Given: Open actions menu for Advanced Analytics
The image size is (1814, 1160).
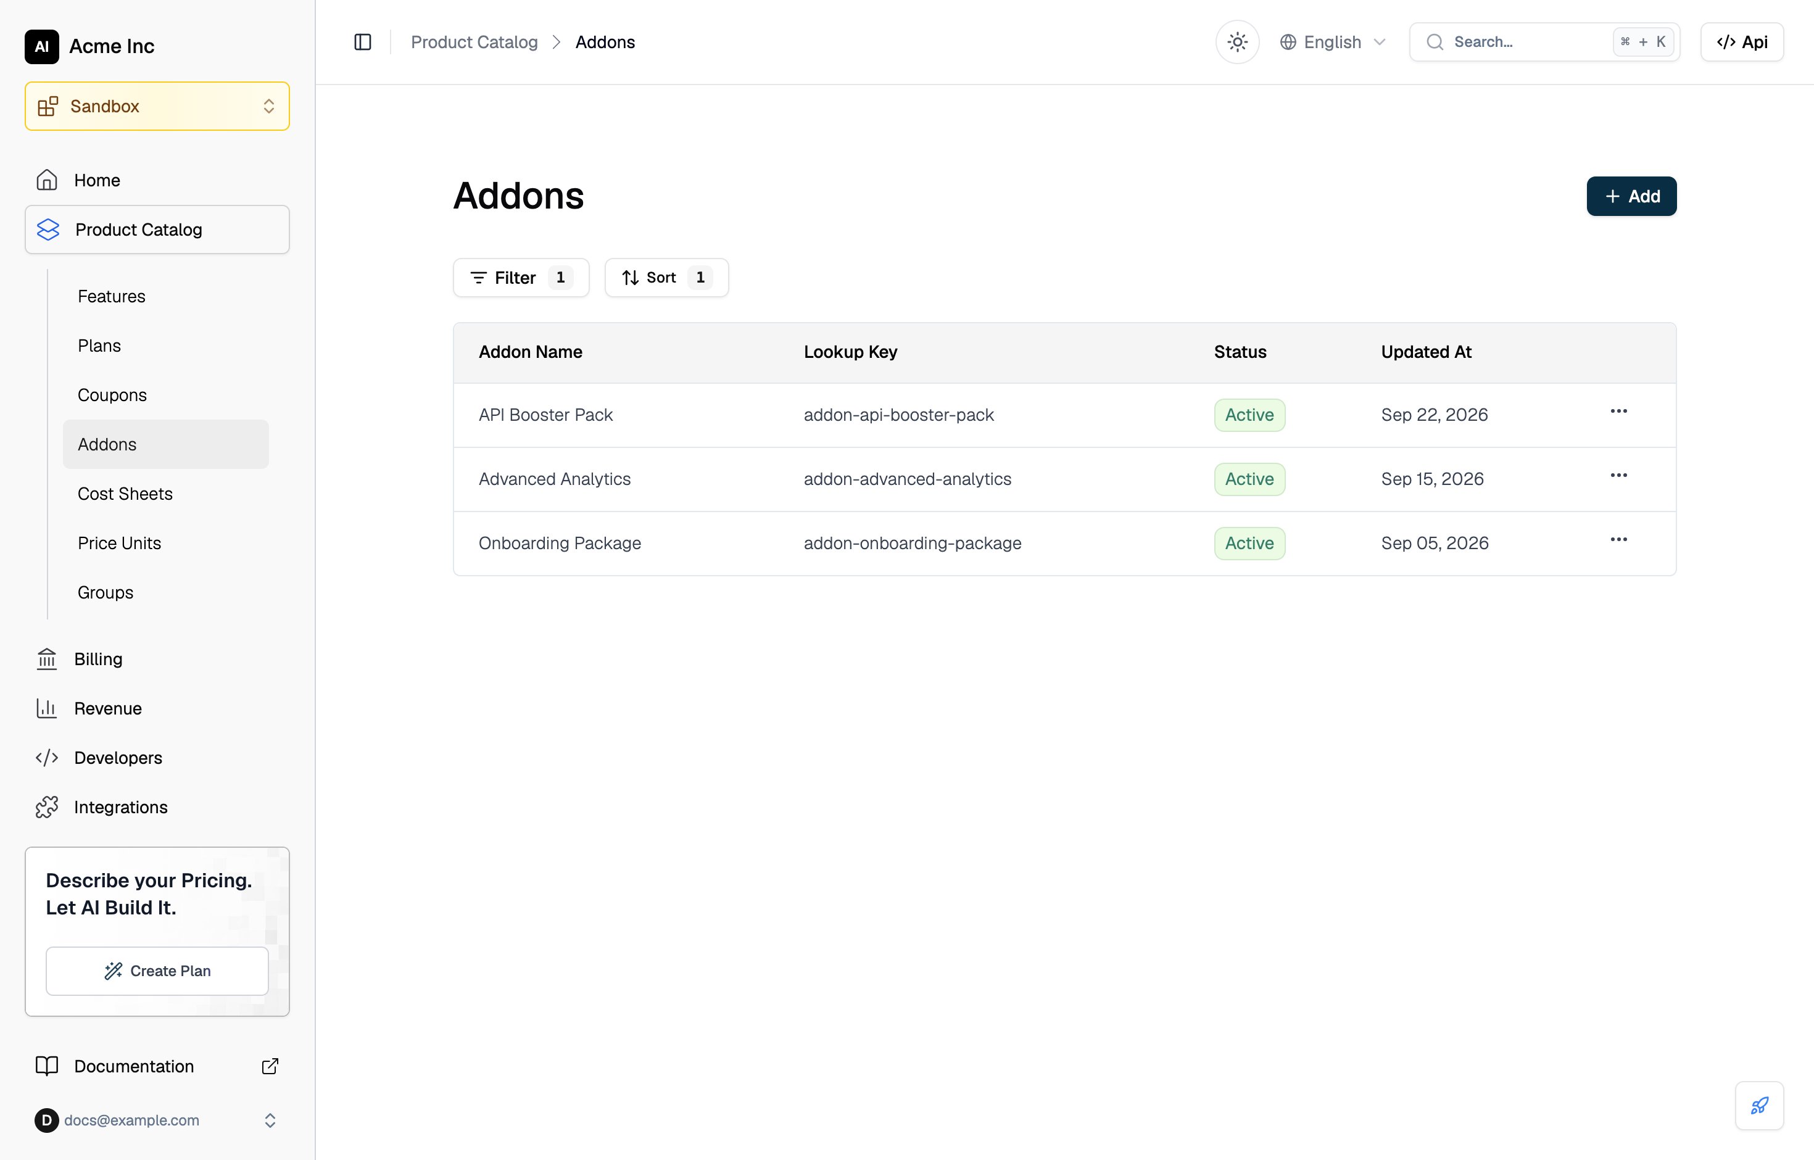Looking at the screenshot, I should point(1618,475).
